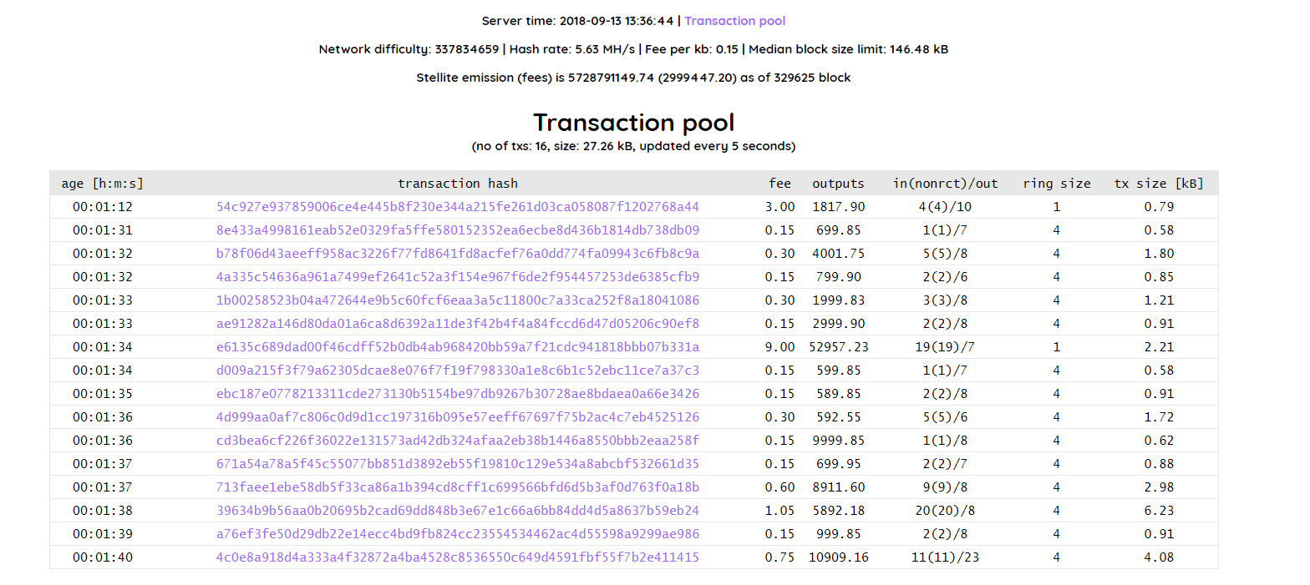Select the outputs value 10909.16
The width and height of the screenshot is (1310, 585).
(x=838, y=557)
